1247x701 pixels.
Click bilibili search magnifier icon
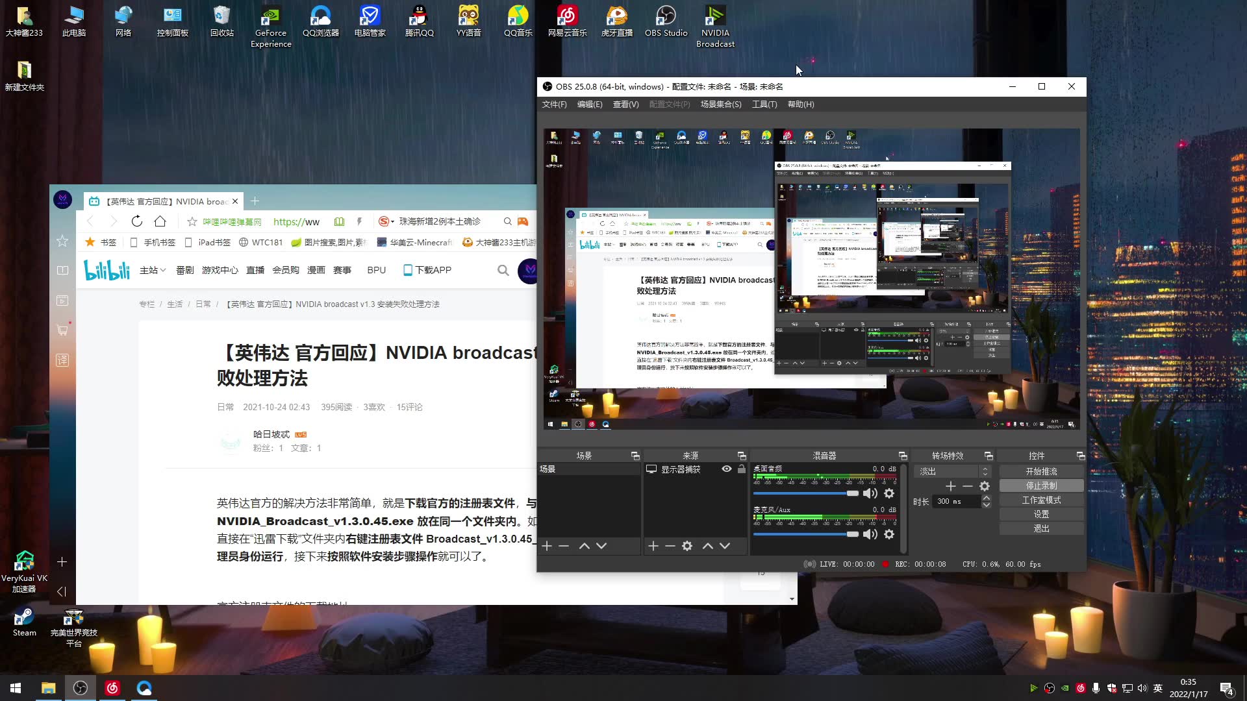(x=503, y=270)
